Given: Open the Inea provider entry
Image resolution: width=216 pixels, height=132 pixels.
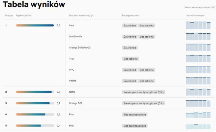Looking at the screenshot, I should tap(72, 25).
